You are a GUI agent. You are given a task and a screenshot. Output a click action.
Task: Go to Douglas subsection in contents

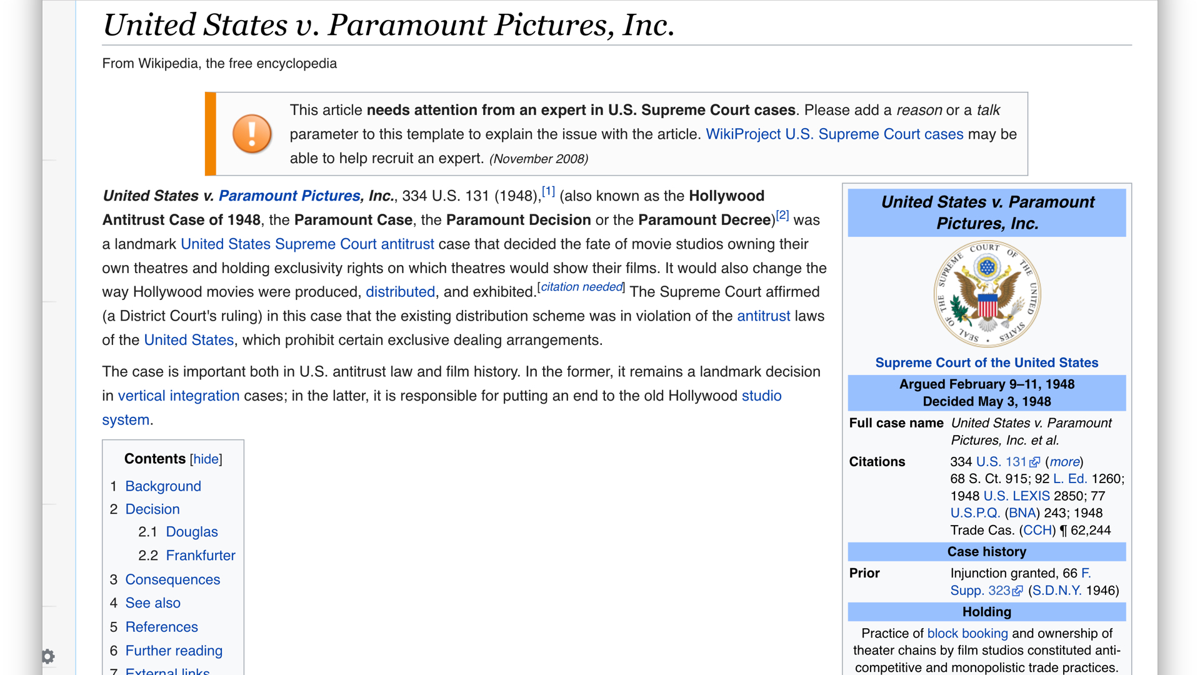click(x=192, y=532)
